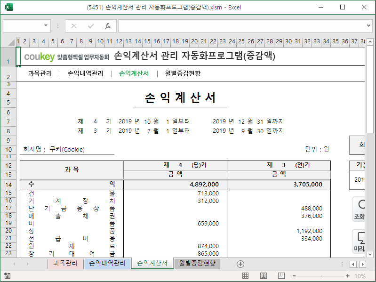Zoom in with the plus icon
The height and width of the screenshot is (282, 376).
tap(348, 276)
